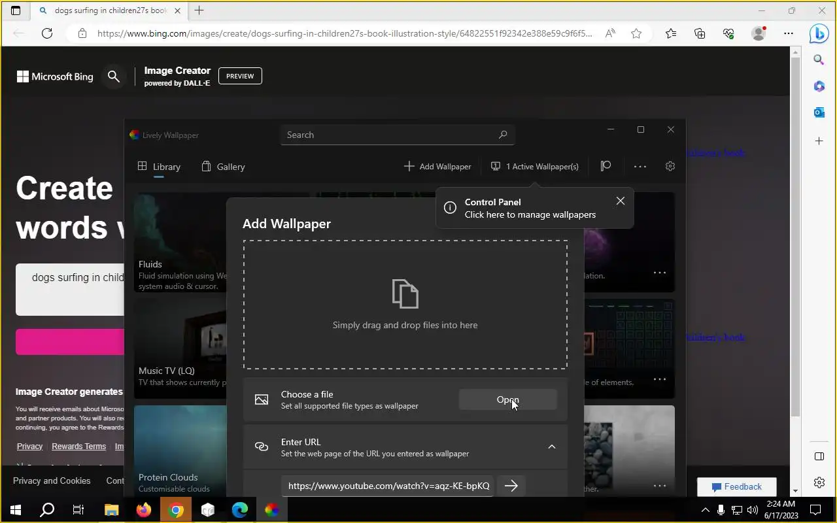Click the image icon beside Choose a file

tap(262, 399)
